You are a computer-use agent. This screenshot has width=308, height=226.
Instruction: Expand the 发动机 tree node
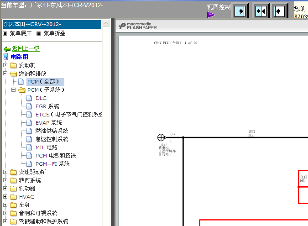point(5,65)
